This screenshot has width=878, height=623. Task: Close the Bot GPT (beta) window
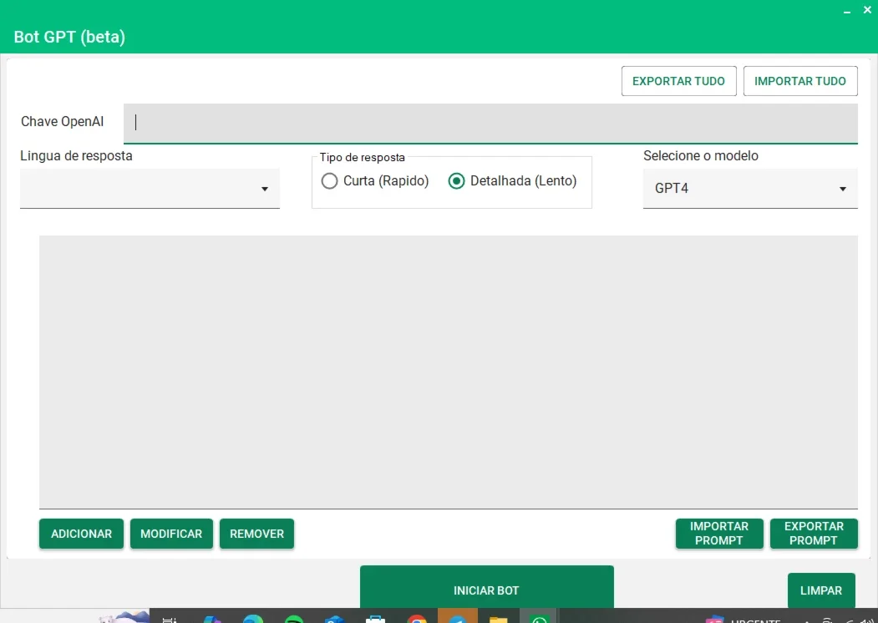[867, 9]
